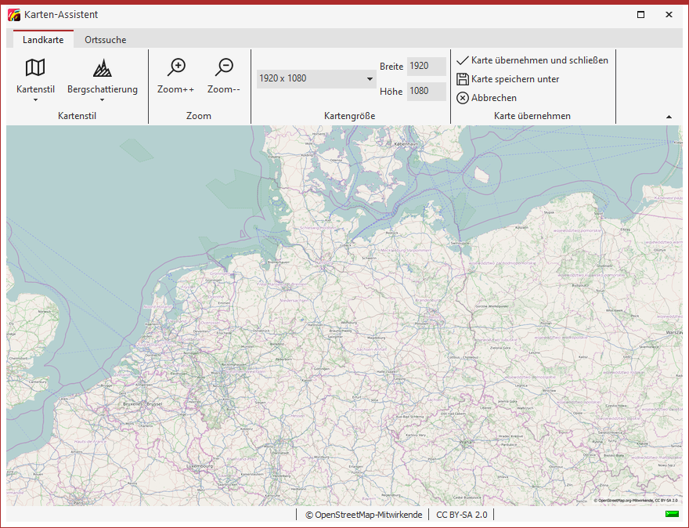This screenshot has width=689, height=528.
Task: Click the green indicator in the status bar
Action: (x=670, y=514)
